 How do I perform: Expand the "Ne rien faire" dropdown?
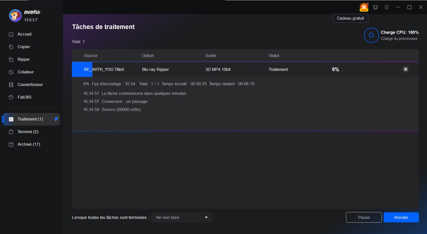pyautogui.click(x=181, y=217)
